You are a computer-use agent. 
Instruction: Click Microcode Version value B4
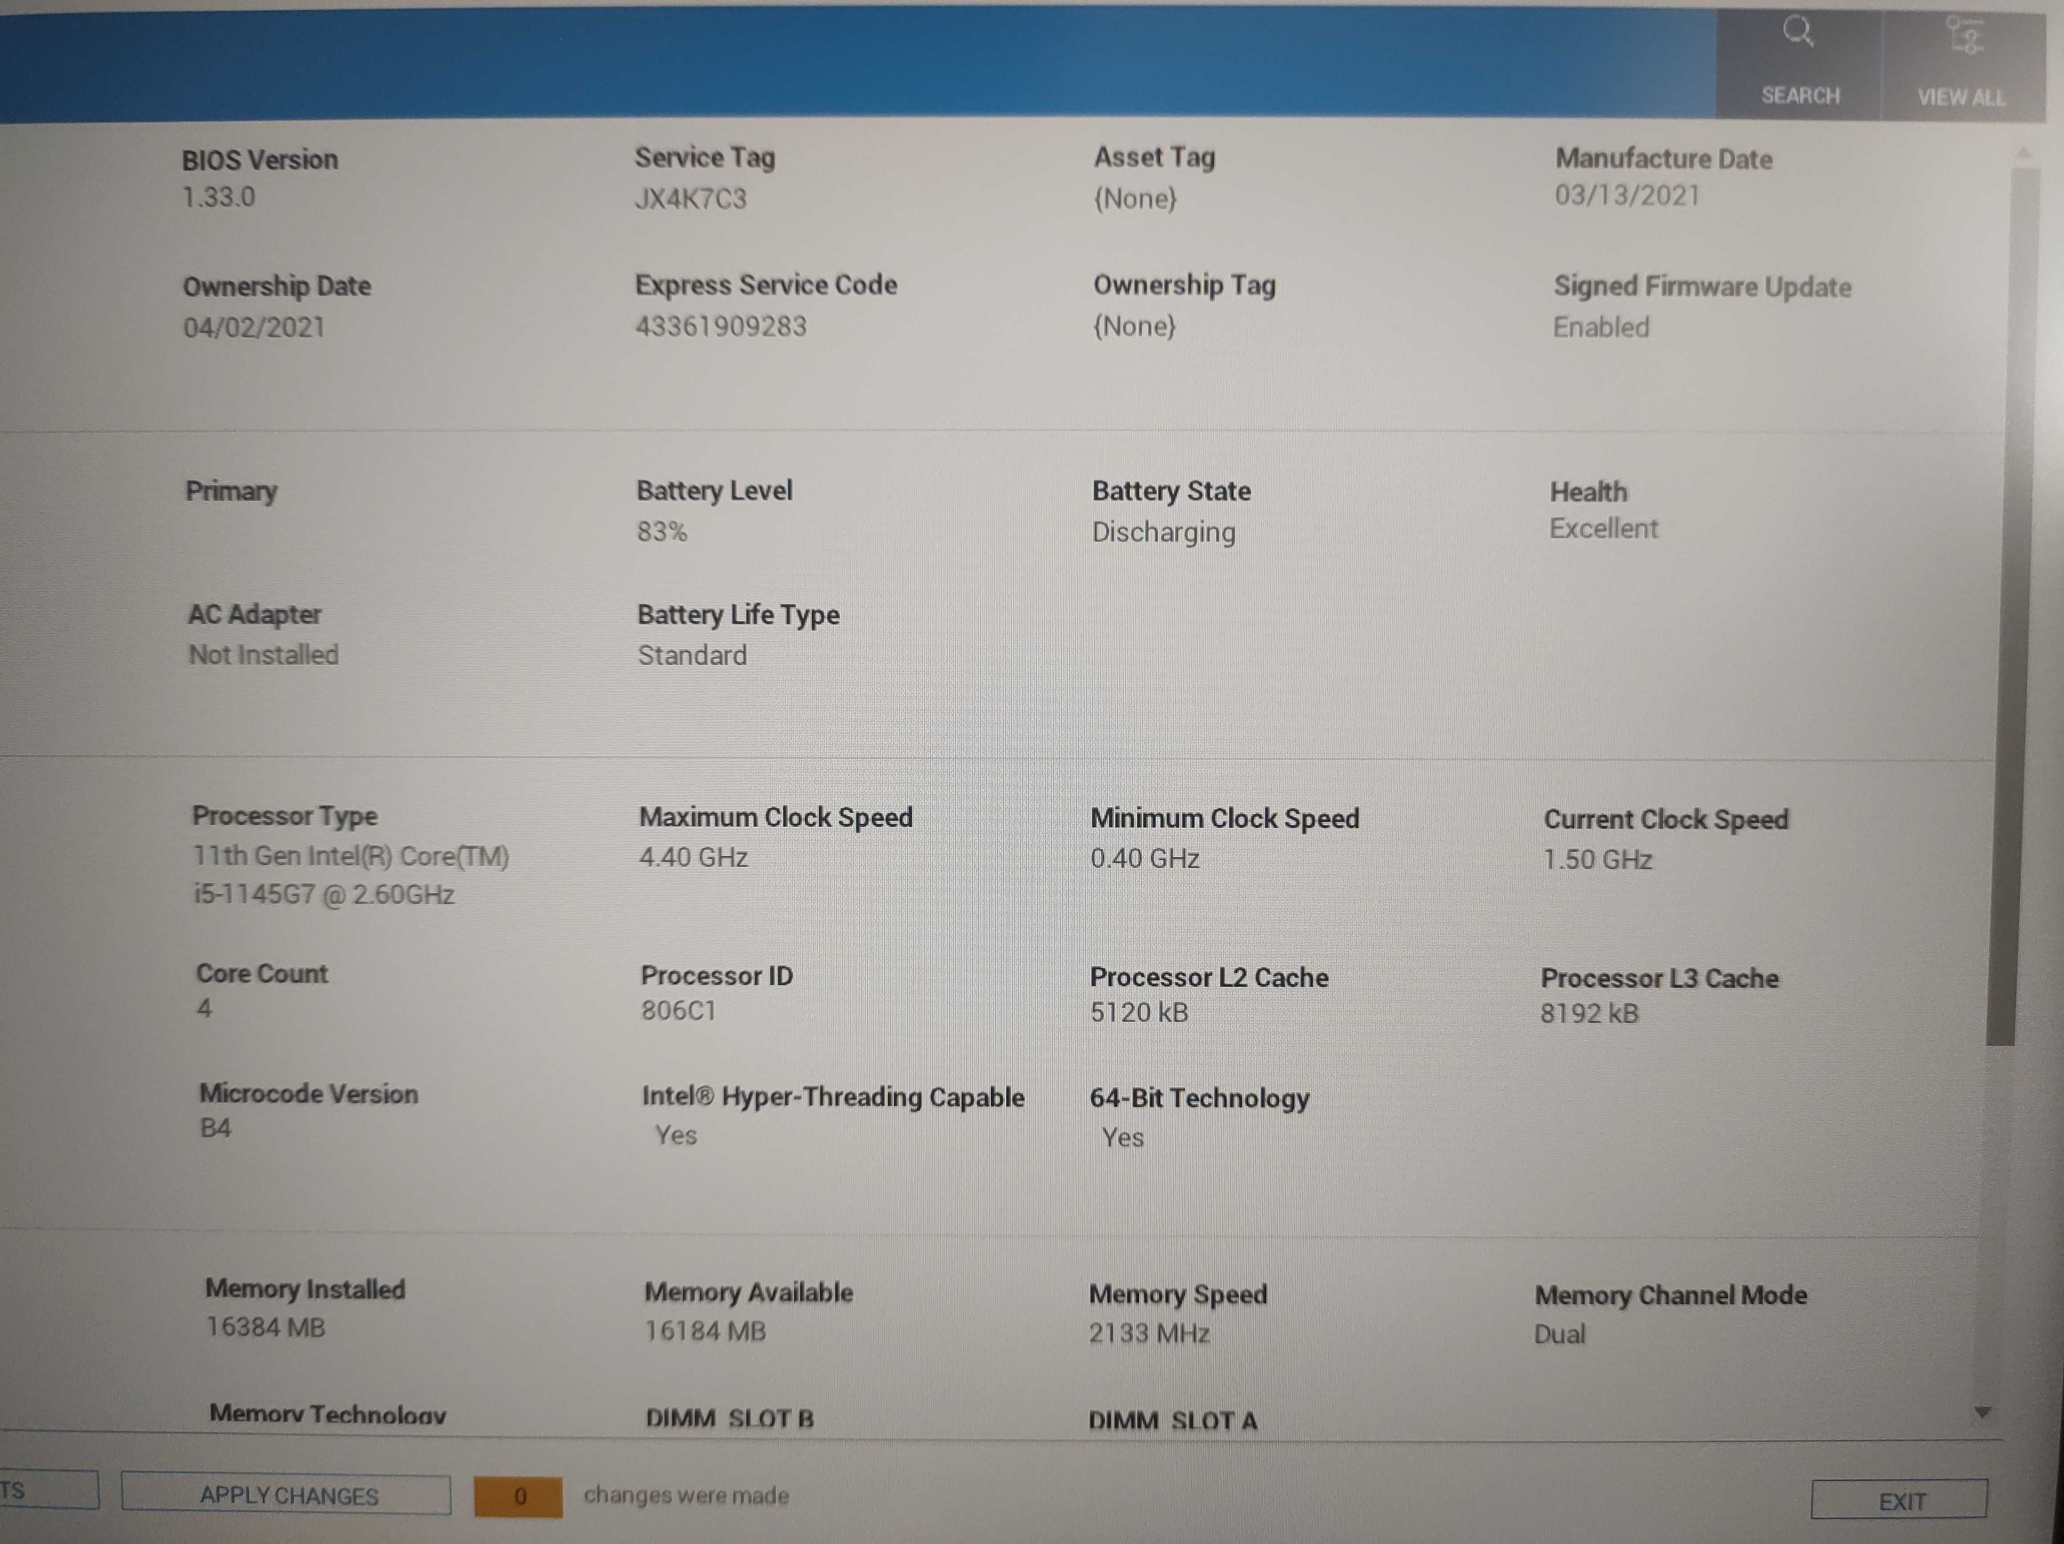(216, 1129)
